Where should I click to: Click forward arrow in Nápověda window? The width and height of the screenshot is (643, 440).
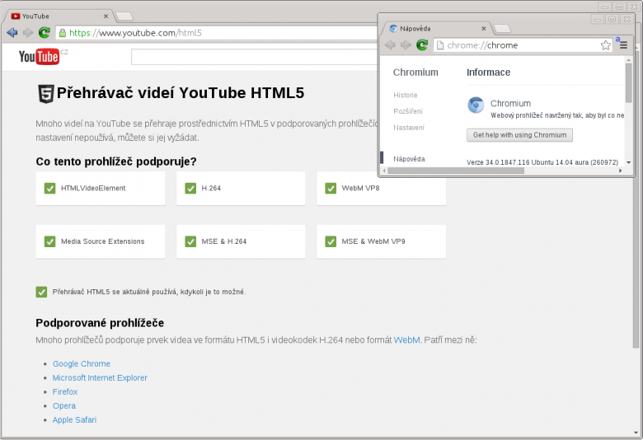[x=406, y=44]
